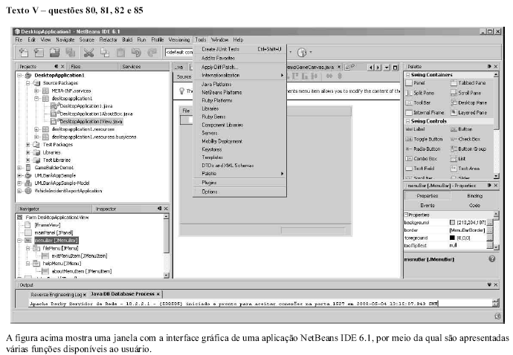
Task: Open the Profile icon dropdown arrow
Action: coord(311,52)
